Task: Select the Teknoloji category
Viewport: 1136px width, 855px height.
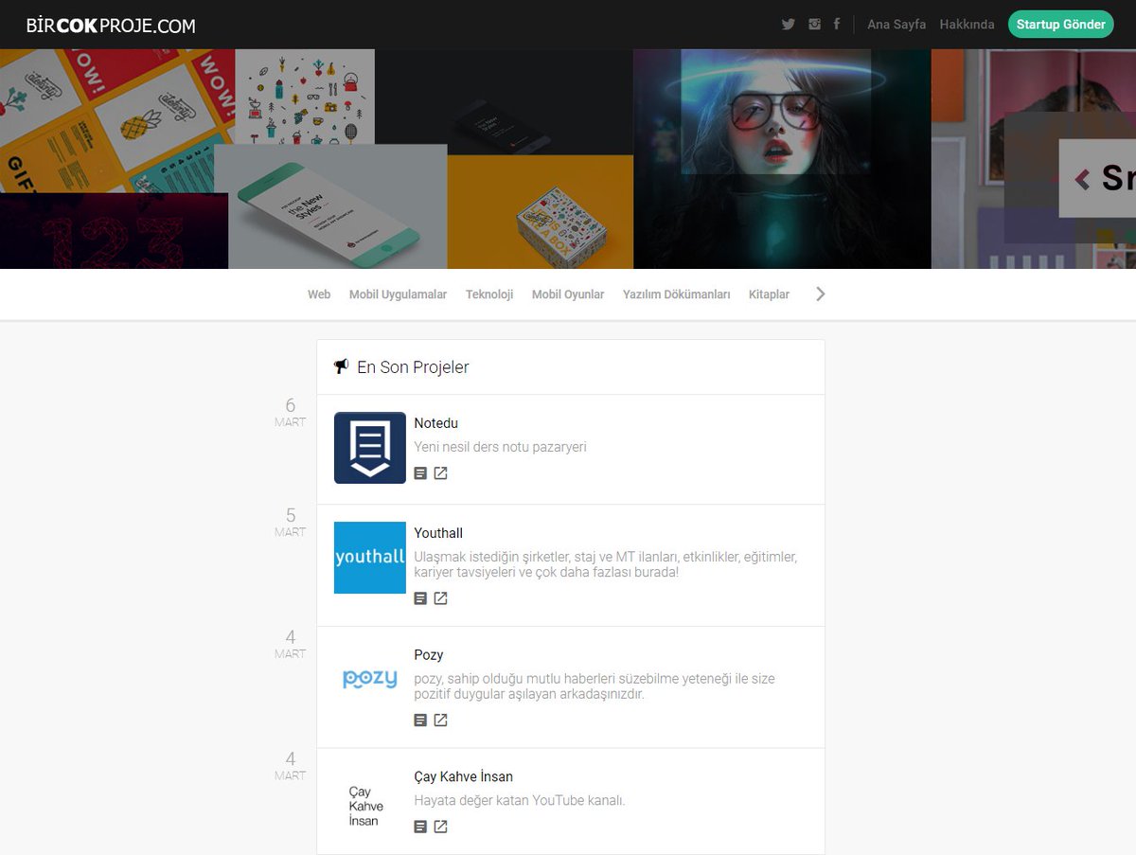Action: click(489, 294)
